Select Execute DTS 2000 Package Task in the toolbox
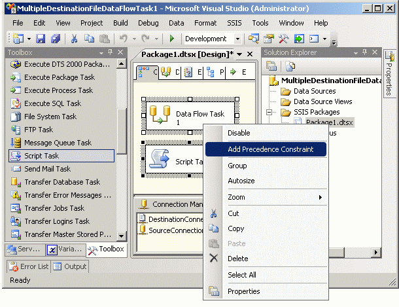This screenshot has height=307, width=399. click(x=61, y=64)
